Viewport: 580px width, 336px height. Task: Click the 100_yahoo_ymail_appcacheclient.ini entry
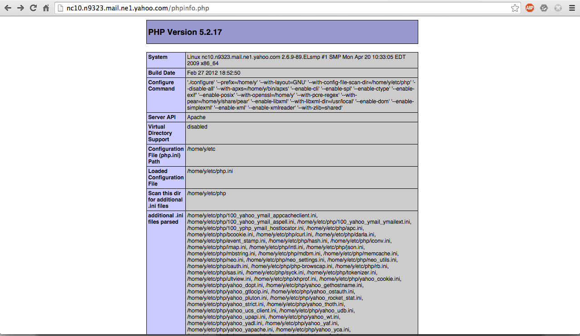pyautogui.click(x=252, y=216)
